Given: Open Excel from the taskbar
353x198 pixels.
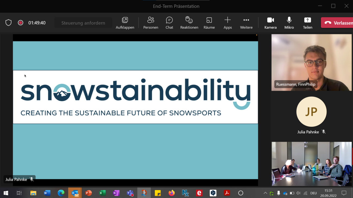Looking at the screenshot, I should point(102,193).
